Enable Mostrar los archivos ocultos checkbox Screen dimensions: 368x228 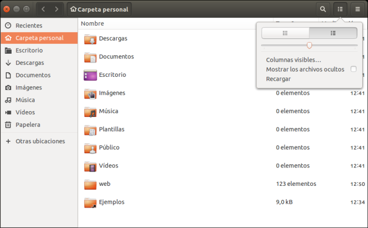click(353, 69)
